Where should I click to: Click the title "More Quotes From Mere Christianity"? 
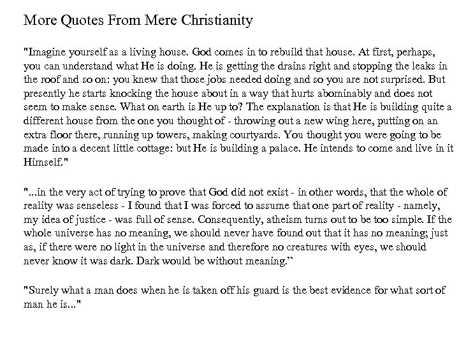coord(138,20)
